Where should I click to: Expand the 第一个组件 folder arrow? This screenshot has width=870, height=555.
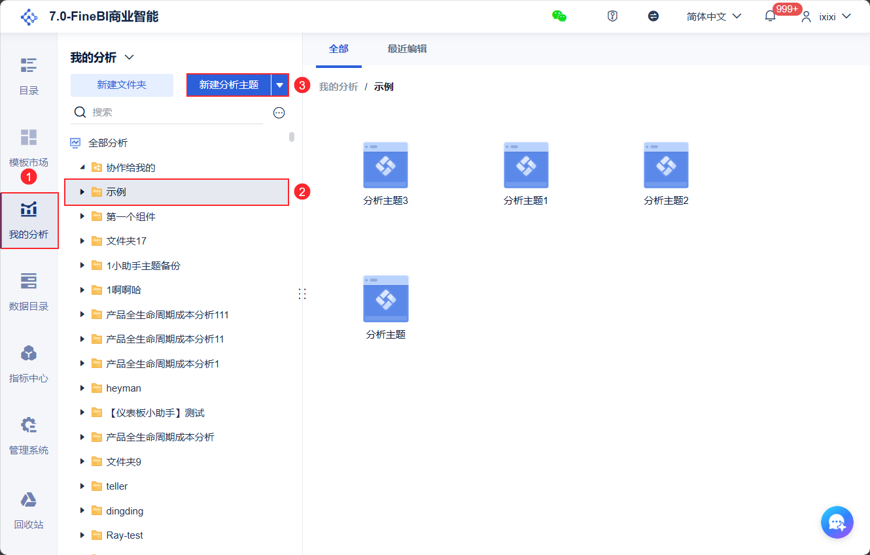click(82, 216)
